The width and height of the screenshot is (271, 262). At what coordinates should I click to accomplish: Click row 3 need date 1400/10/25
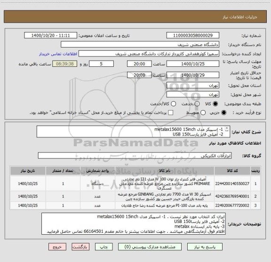(28, 206)
